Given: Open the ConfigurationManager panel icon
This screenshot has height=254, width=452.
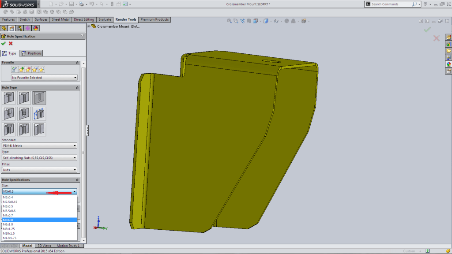Looking at the screenshot, I should pos(19,28).
